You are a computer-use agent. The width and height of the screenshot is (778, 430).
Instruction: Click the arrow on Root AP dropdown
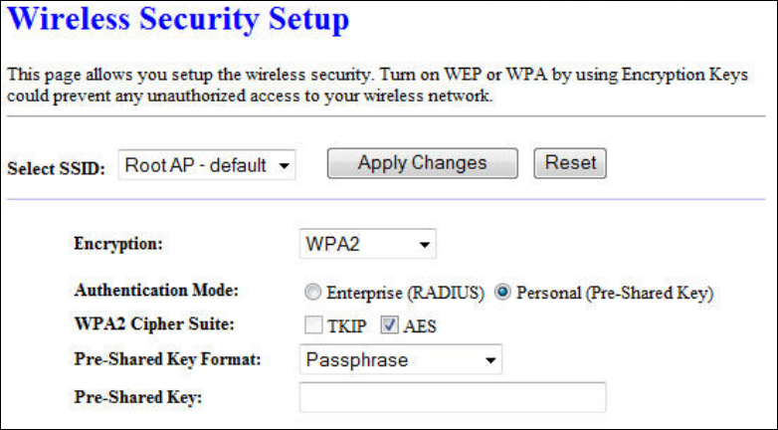click(x=285, y=166)
